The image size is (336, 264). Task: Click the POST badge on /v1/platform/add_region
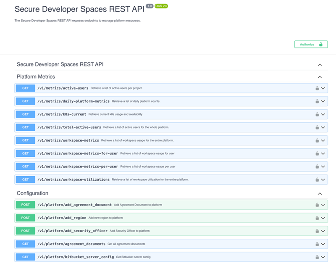click(25, 217)
